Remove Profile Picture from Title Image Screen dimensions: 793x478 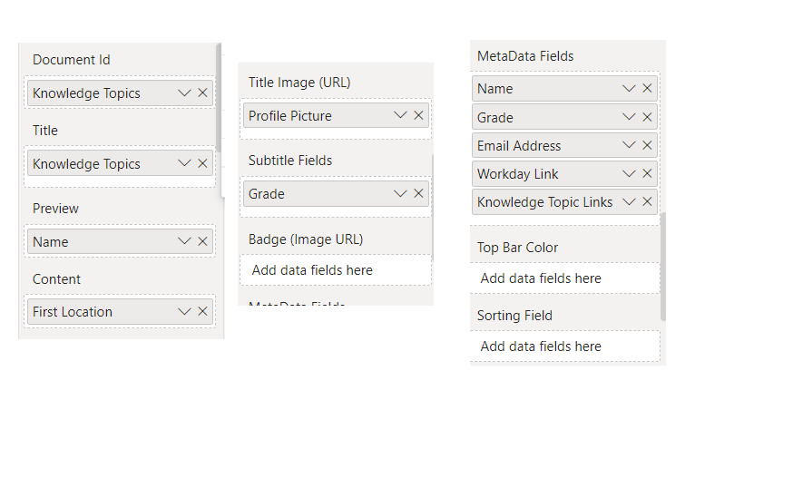tap(418, 115)
